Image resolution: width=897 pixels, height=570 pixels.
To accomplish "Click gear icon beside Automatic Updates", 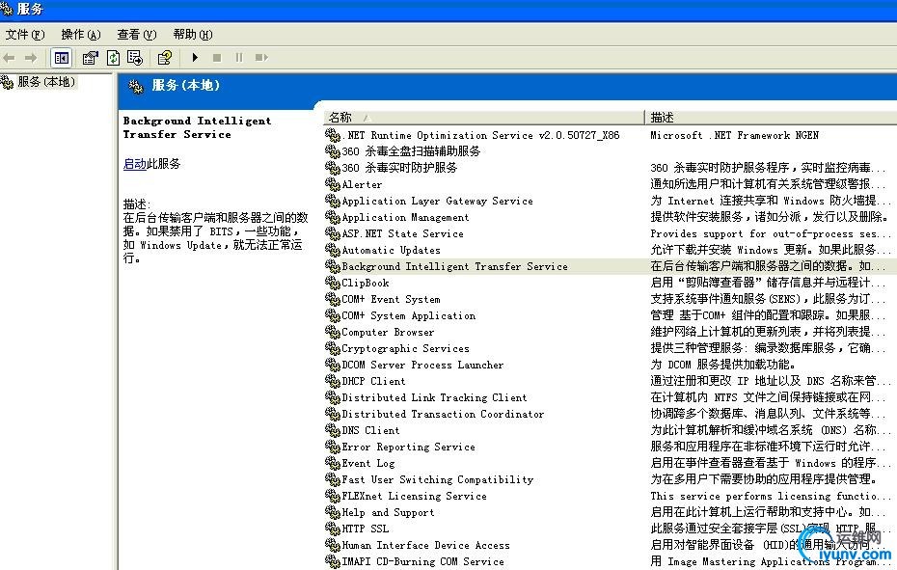I will pyautogui.click(x=333, y=250).
